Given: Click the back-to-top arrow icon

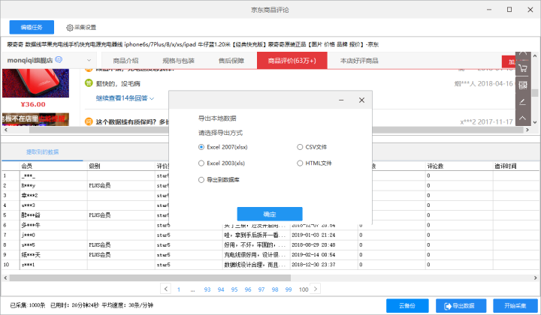Looking at the screenshot, I should (x=523, y=118).
